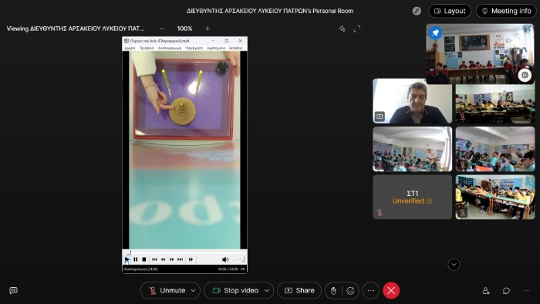Zoom out shared content with minus
The width and height of the screenshot is (540, 304).
(162, 29)
